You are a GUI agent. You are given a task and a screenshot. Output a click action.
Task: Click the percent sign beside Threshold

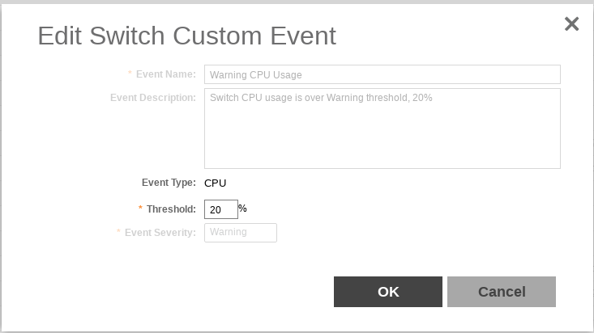point(242,209)
